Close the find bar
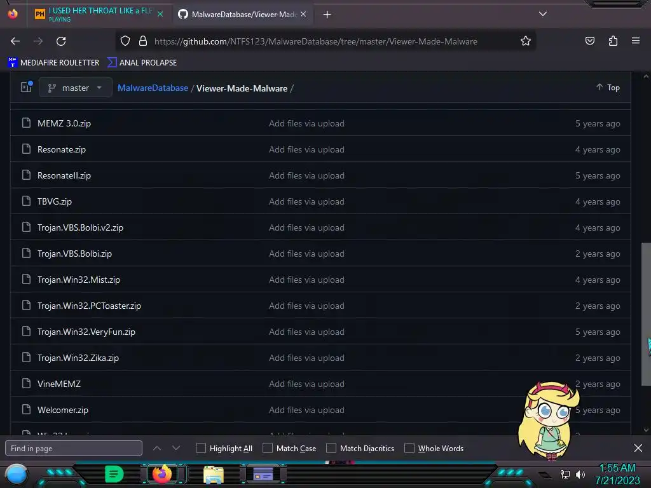The width and height of the screenshot is (651, 488). [638, 448]
